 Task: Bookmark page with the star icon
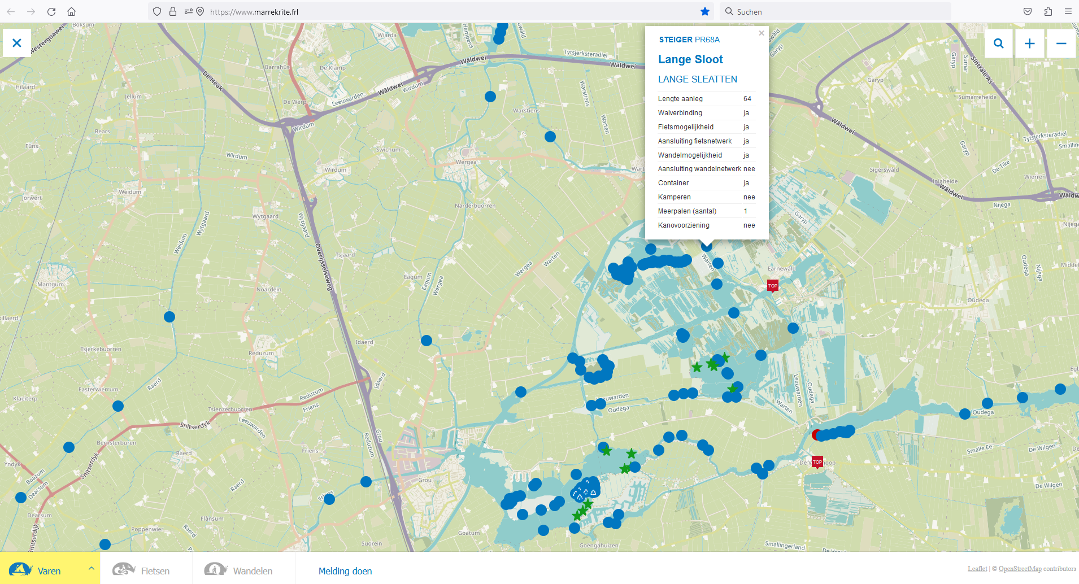[x=704, y=11]
